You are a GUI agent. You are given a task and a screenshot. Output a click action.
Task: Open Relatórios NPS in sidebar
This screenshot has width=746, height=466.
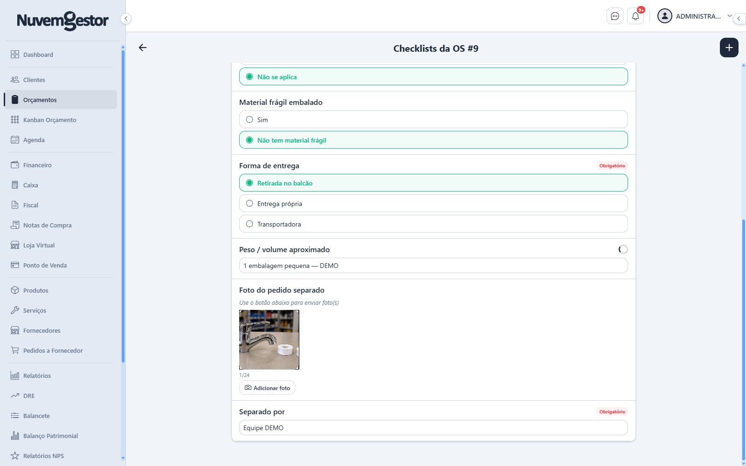[61, 456]
